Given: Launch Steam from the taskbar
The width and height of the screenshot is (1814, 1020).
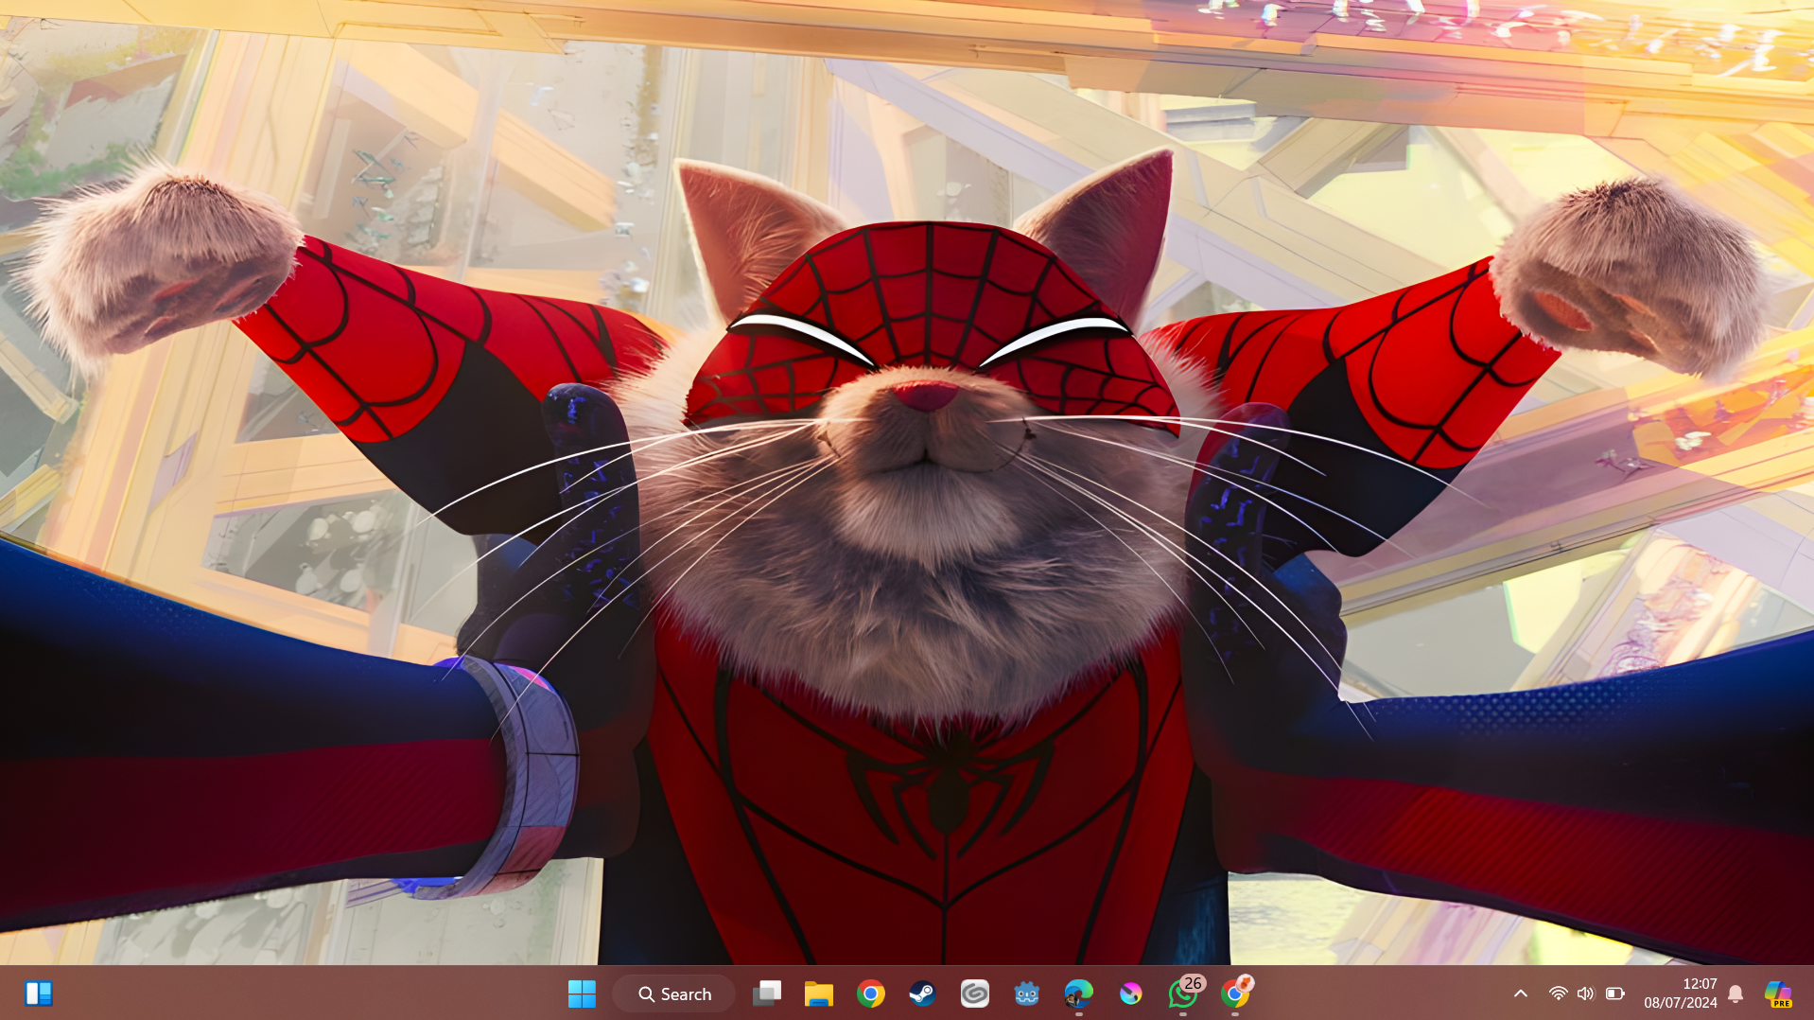Looking at the screenshot, I should click(x=923, y=994).
